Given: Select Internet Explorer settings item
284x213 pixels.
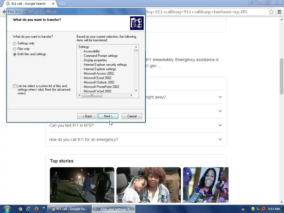Looking at the screenshot, I should point(100,69).
